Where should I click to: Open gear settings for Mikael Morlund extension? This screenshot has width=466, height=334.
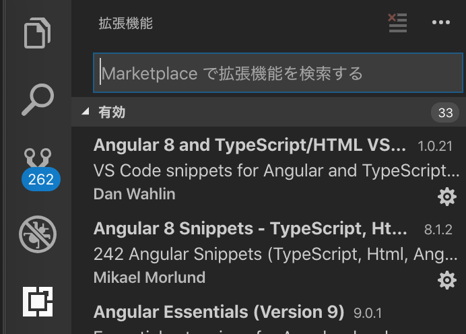click(447, 280)
